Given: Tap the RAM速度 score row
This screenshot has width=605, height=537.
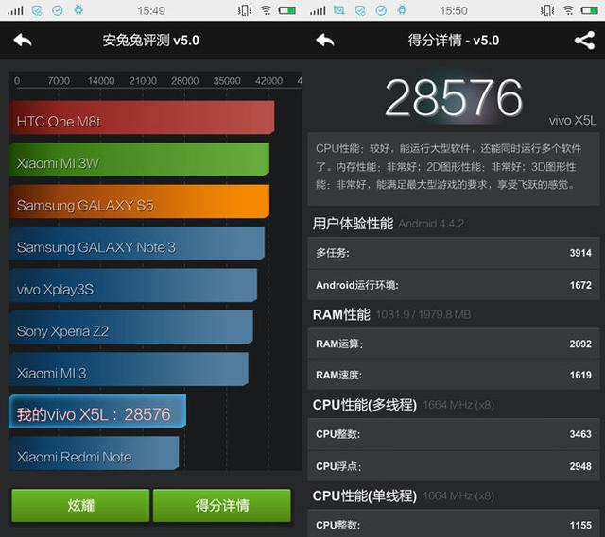Looking at the screenshot, I should point(454,375).
